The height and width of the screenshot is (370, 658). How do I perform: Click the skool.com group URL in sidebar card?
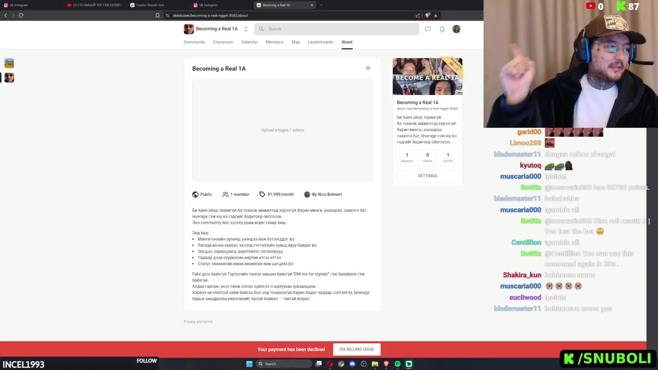click(427, 108)
